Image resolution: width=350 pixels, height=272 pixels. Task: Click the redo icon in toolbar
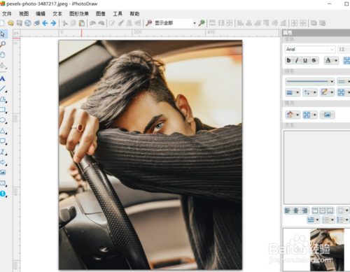click(x=101, y=23)
